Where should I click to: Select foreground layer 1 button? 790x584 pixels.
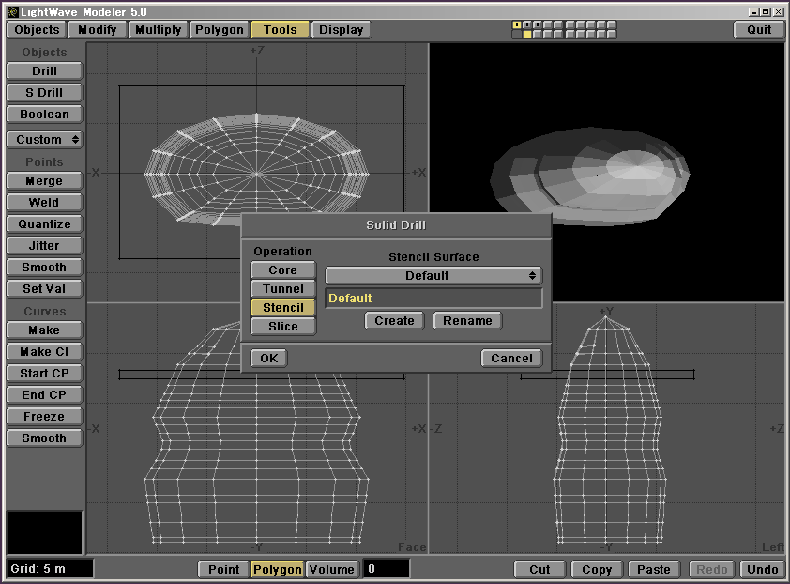click(517, 24)
